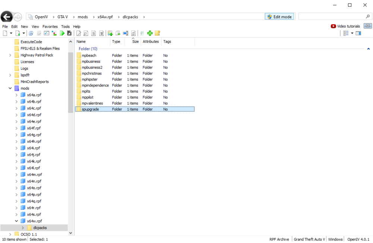The image size is (373, 243).
Task: Collapse the mods tree node
Action: click(10, 88)
